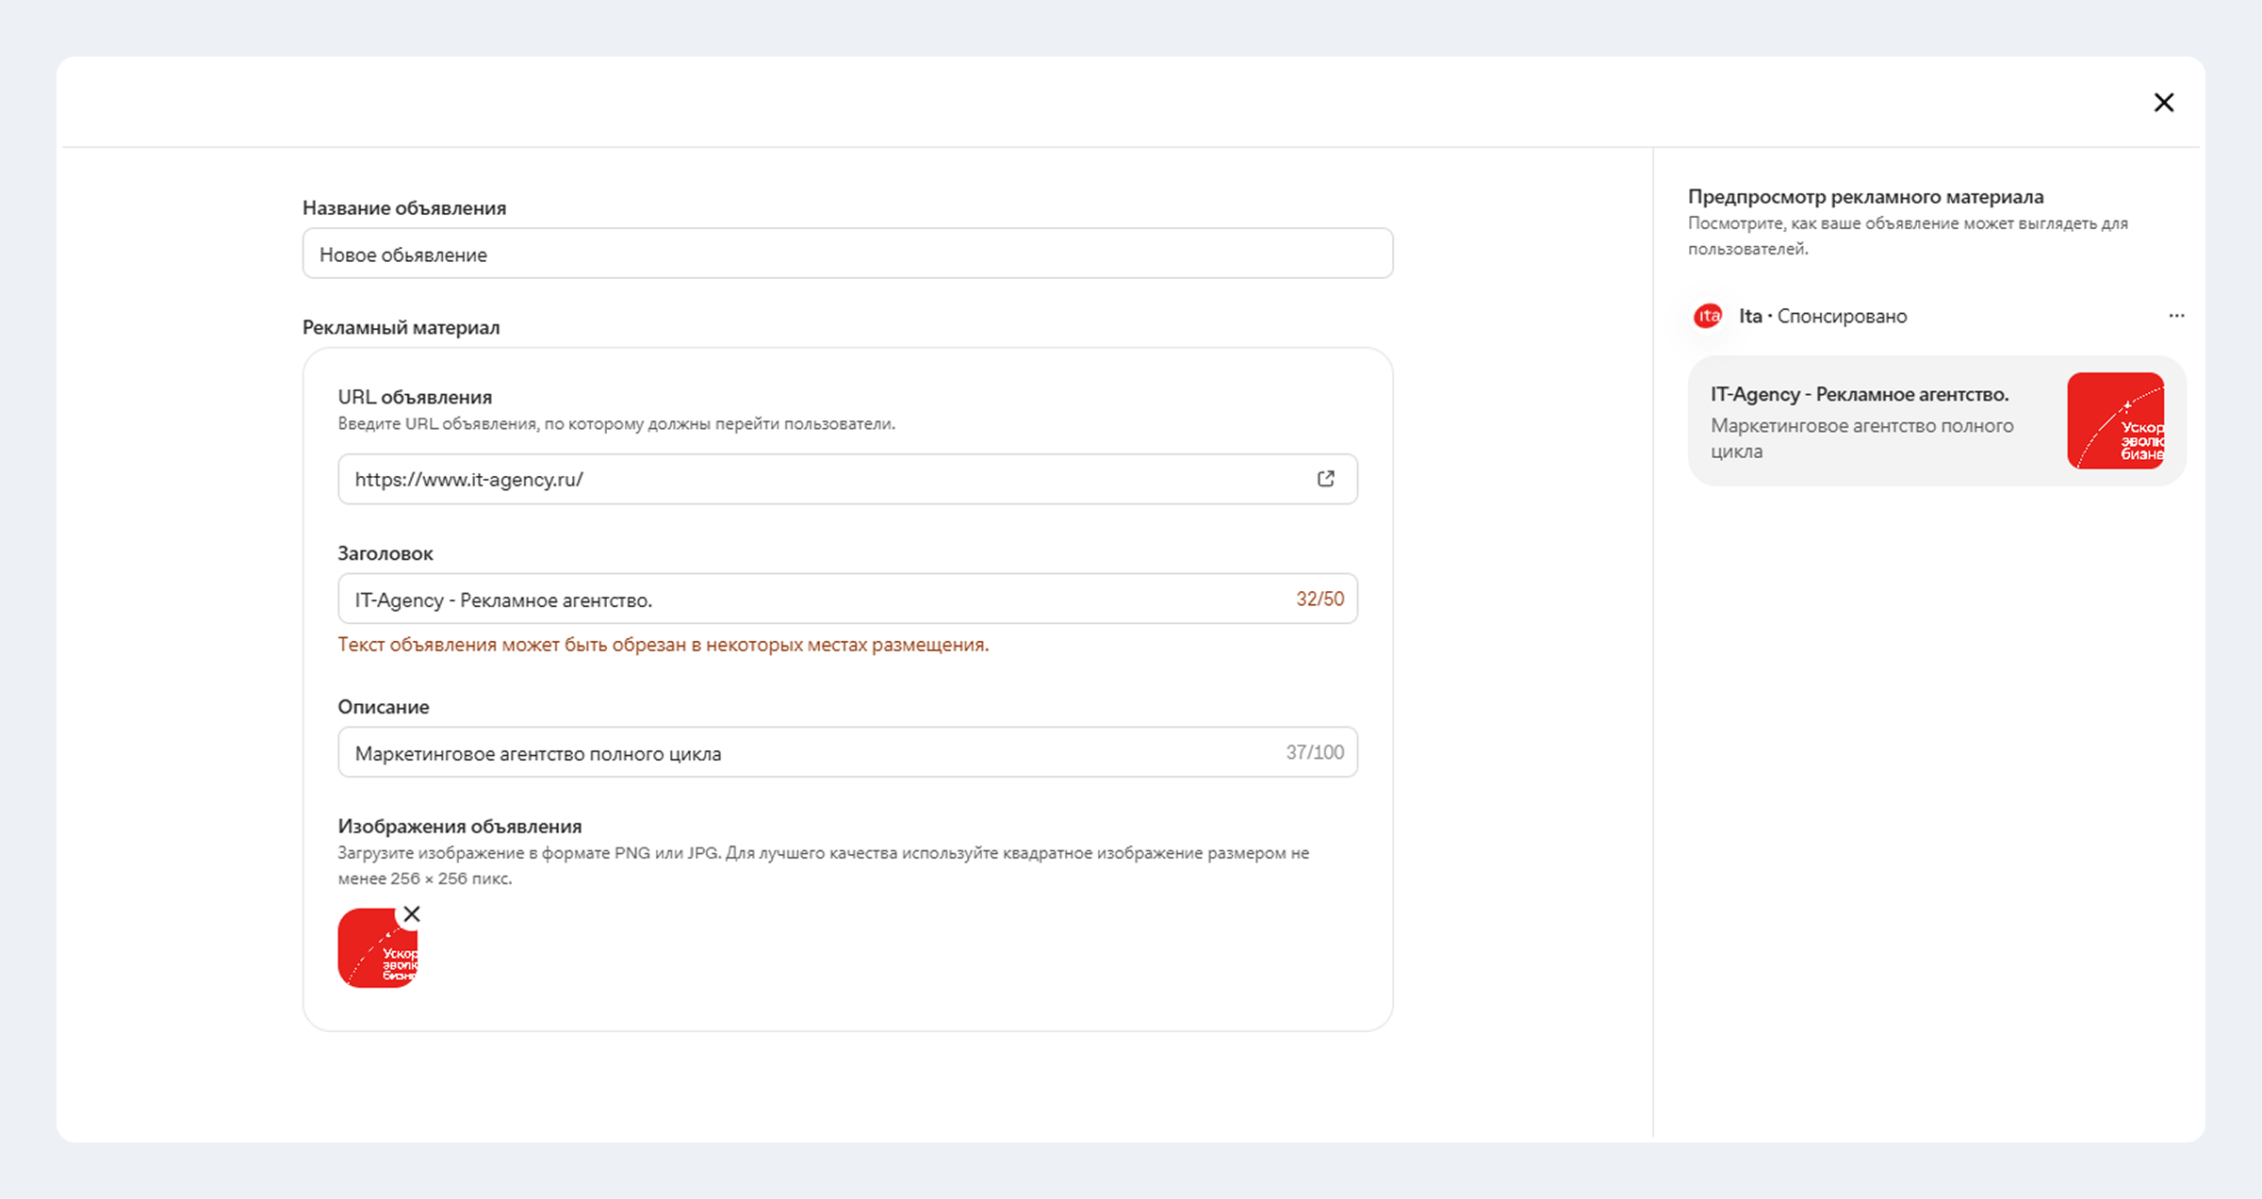Edit the Заголовок headline input

847,599
